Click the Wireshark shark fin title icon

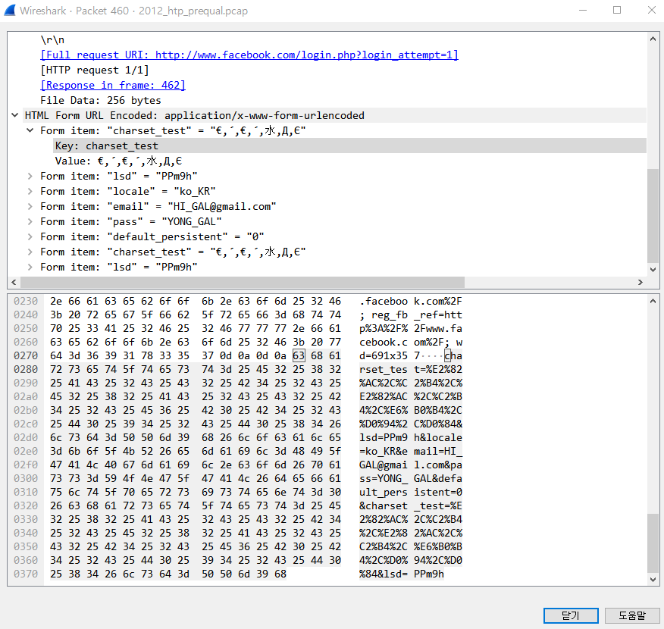(x=10, y=10)
